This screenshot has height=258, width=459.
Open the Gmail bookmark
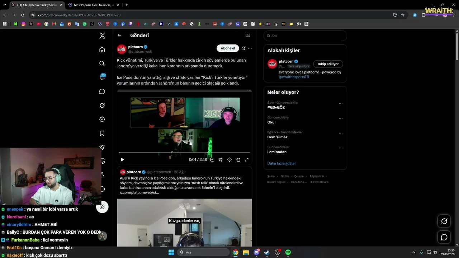click(x=54, y=24)
